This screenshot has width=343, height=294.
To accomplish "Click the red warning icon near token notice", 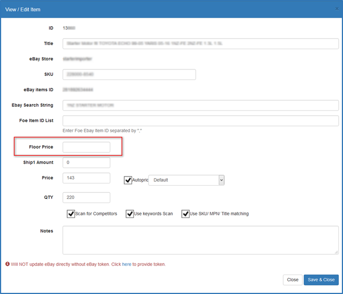I will pyautogui.click(x=7, y=264).
